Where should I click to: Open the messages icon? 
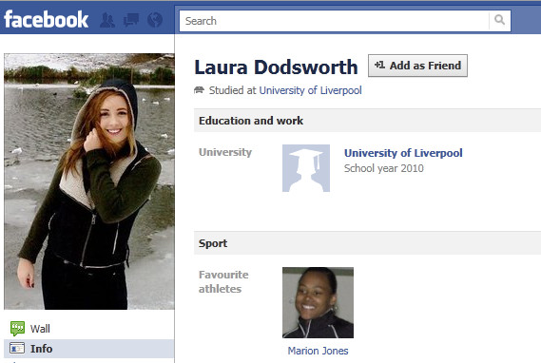click(x=131, y=20)
